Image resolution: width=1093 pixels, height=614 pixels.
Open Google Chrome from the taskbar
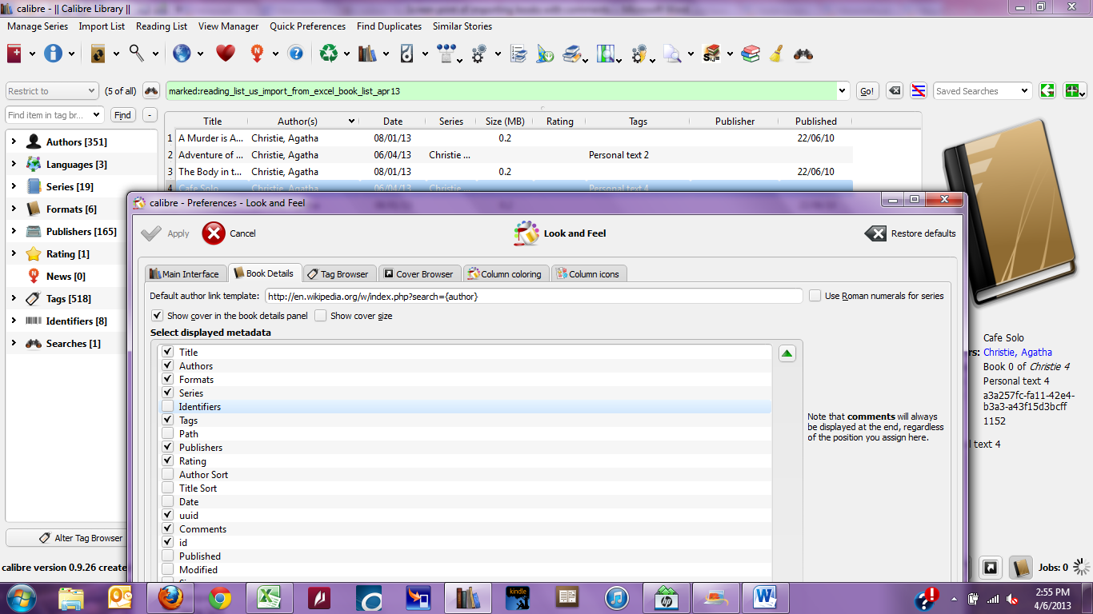click(219, 597)
